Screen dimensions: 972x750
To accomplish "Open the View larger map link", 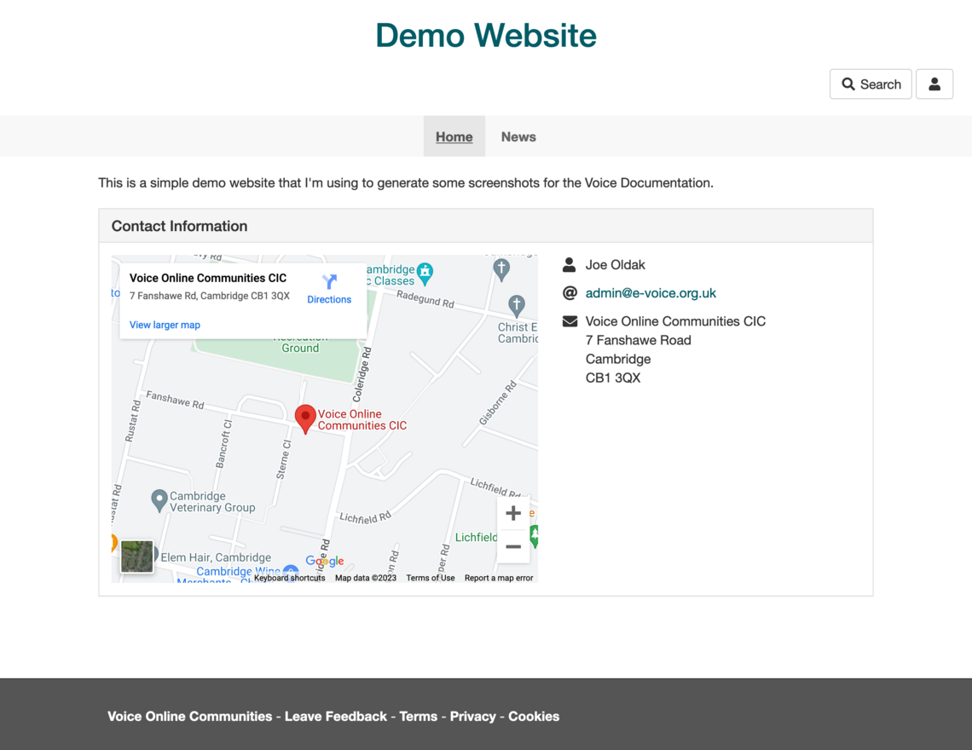I will 164,325.
